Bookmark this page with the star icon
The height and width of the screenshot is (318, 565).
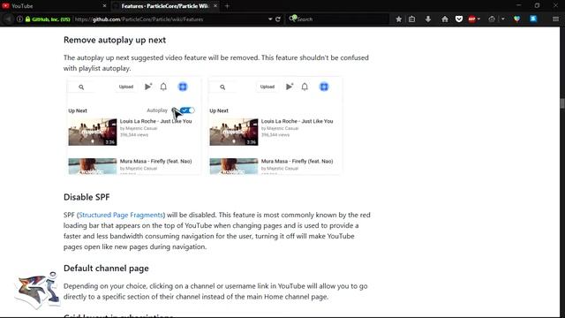pyautogui.click(x=398, y=19)
